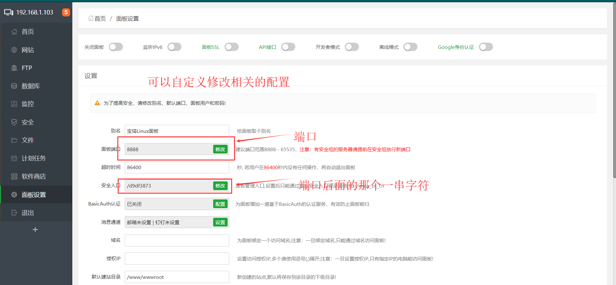The image size is (616, 285).
Task: Click the server icon next to 192.168.1.103
Action: point(9,13)
